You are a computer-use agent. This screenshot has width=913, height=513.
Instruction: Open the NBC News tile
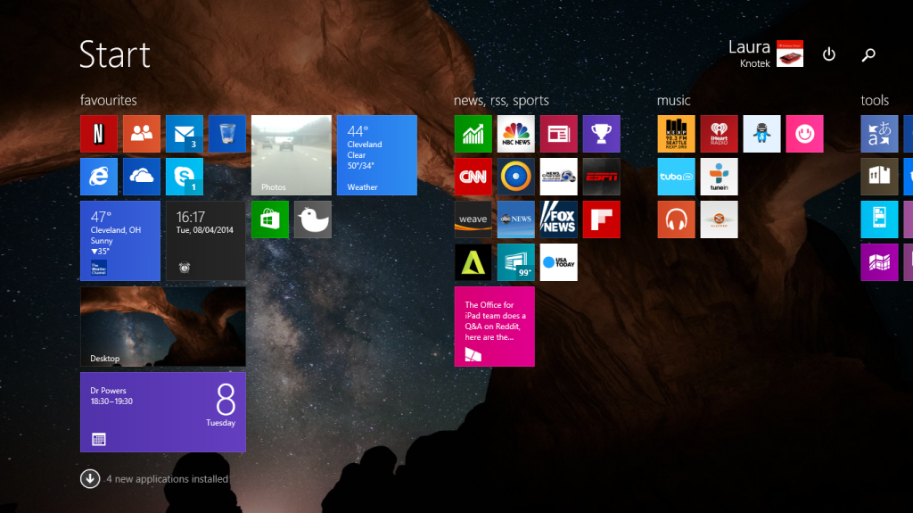516,134
